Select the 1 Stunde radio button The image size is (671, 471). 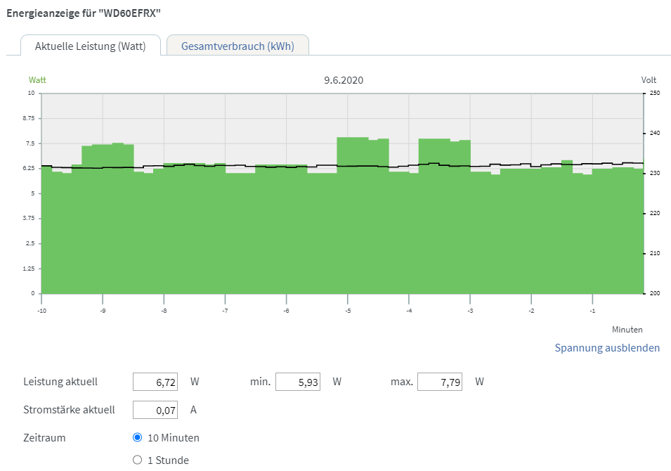[138, 460]
